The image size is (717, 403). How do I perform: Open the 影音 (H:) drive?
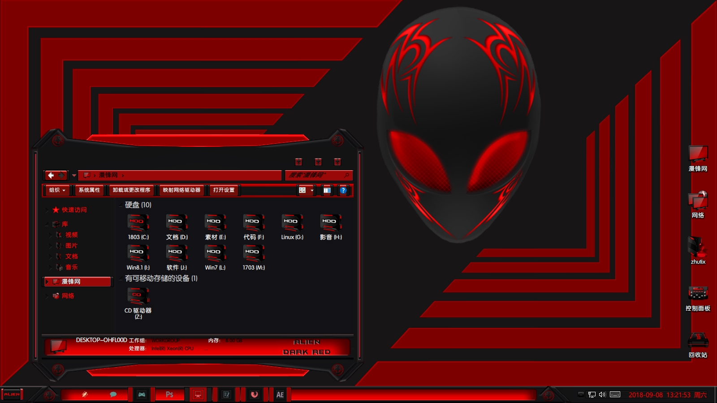(331, 227)
